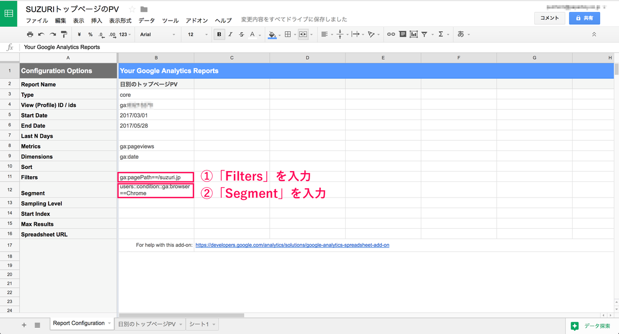The height and width of the screenshot is (334, 619).
Task: Toggle italic text formatting
Action: (x=231, y=35)
